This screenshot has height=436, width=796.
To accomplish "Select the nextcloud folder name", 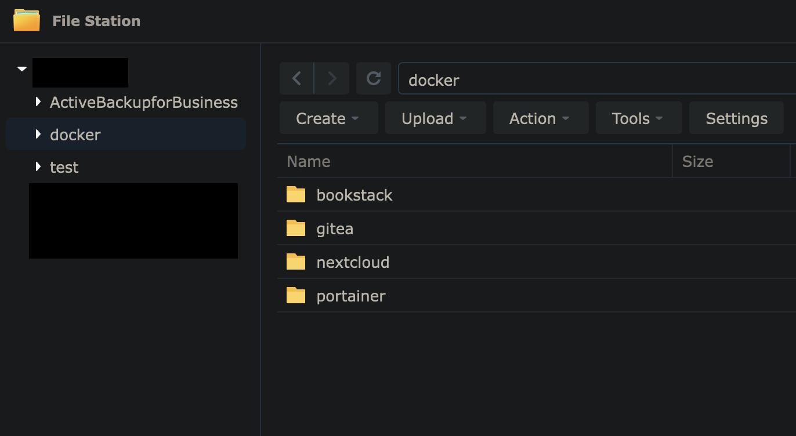I will pyautogui.click(x=353, y=262).
